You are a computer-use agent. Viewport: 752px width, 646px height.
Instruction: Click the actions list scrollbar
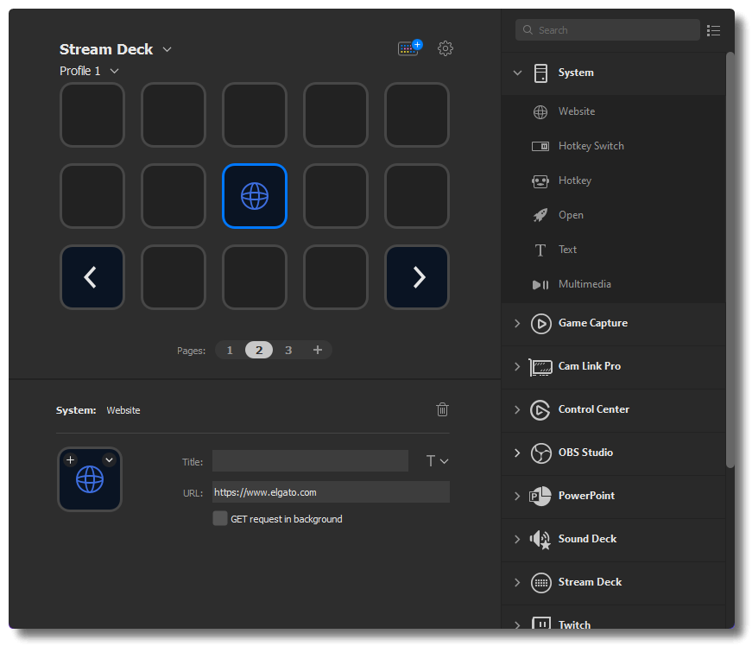730,259
